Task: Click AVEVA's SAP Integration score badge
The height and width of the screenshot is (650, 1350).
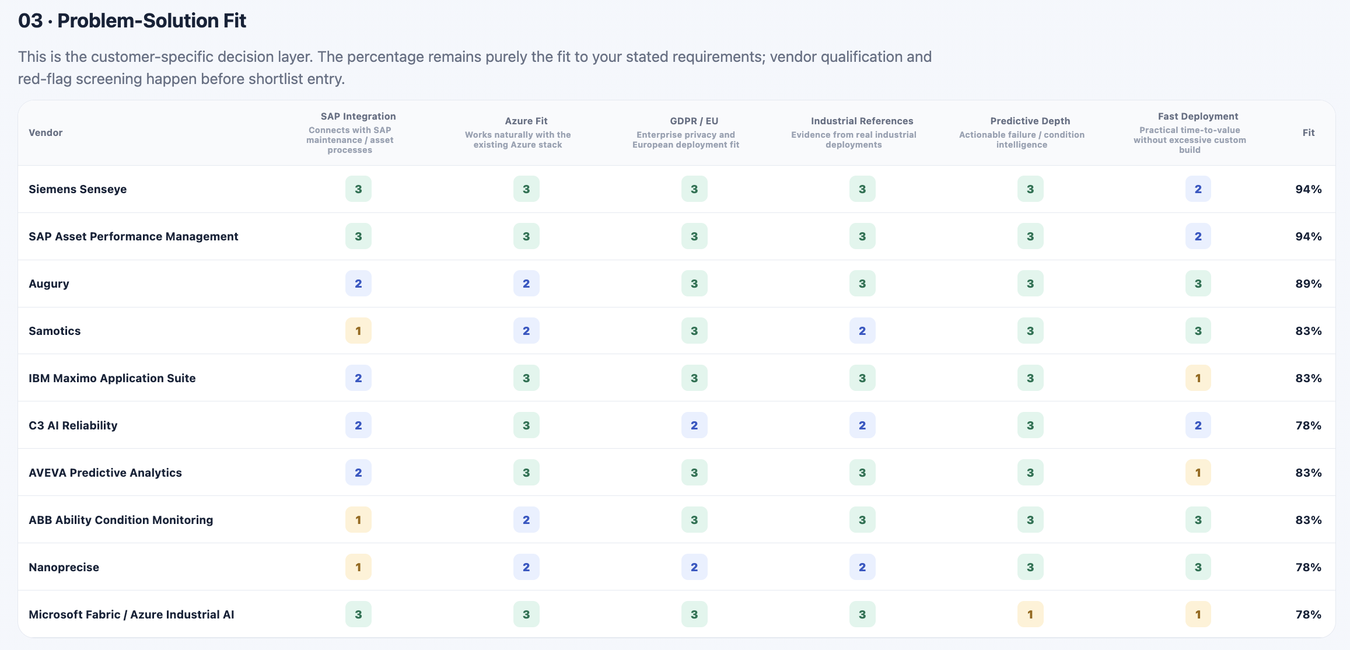Action: [358, 473]
